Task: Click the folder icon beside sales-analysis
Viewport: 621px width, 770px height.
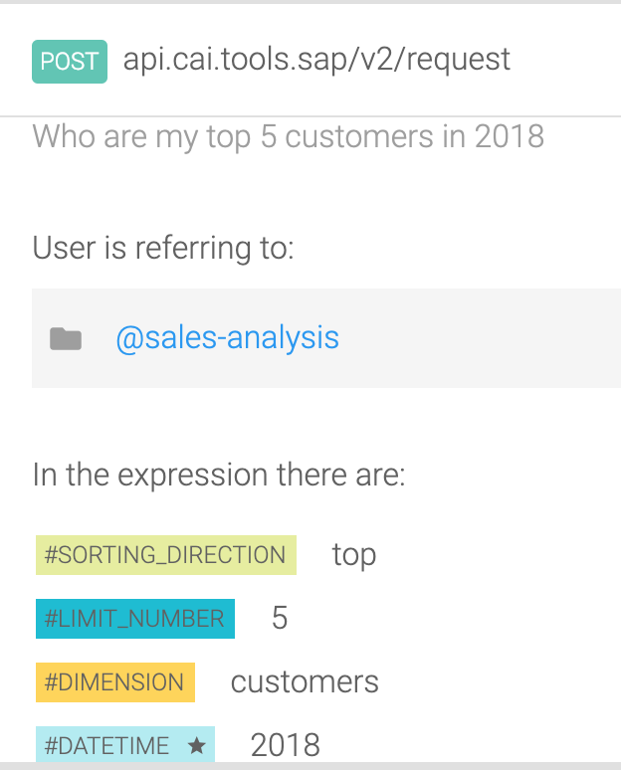Action: [66, 339]
